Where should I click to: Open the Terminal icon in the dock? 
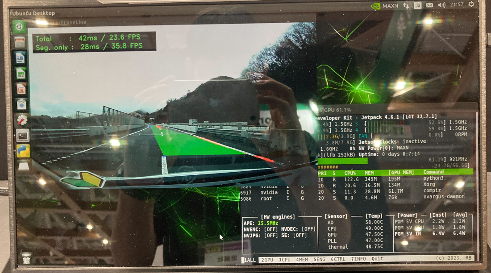click(x=23, y=136)
